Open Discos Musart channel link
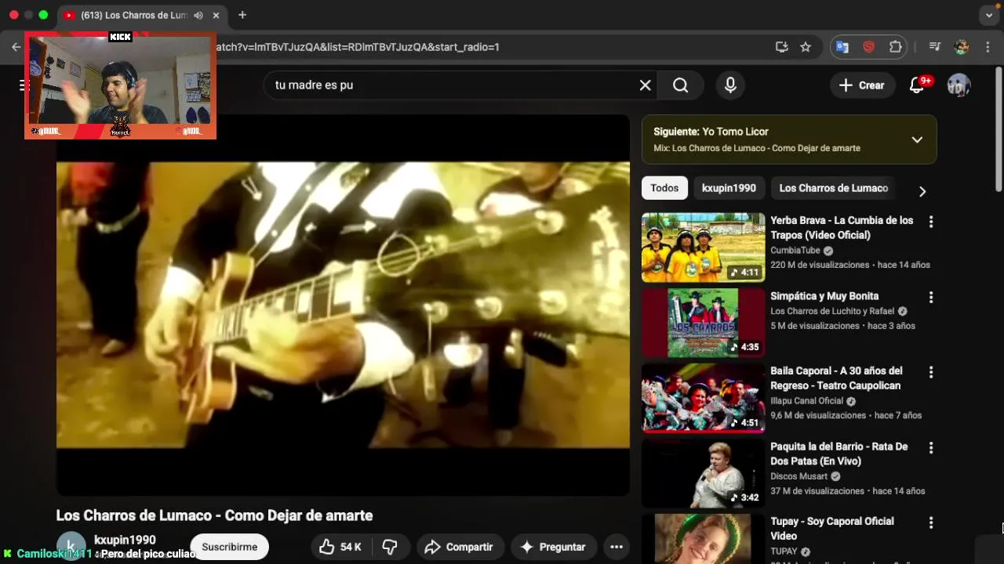The height and width of the screenshot is (564, 1004). tap(798, 476)
